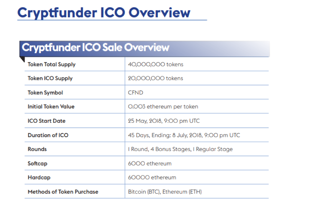Select the Methods of Token Purchase label
Screen dimensions: 320x208
click(x=63, y=192)
